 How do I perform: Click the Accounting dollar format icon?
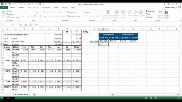[x=86, y=16]
